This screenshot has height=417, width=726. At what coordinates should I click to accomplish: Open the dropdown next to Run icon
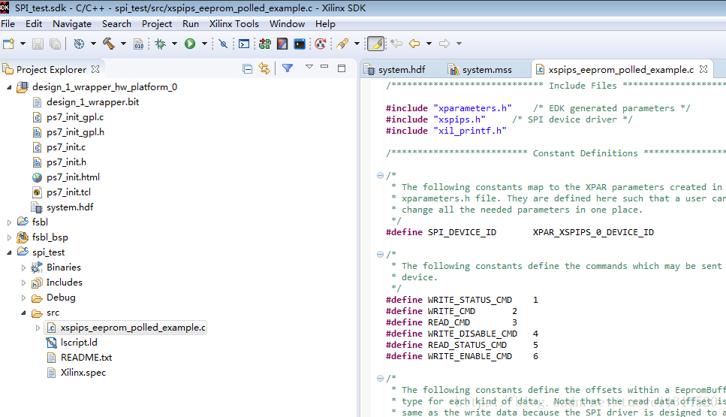(x=204, y=44)
